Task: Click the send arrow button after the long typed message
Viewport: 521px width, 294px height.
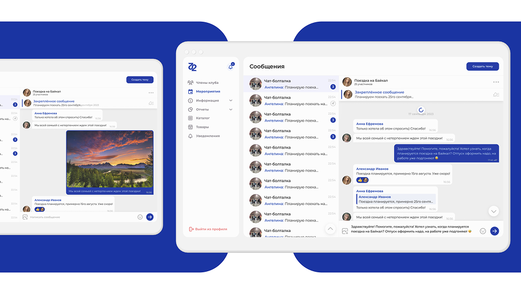Action: [x=494, y=231]
